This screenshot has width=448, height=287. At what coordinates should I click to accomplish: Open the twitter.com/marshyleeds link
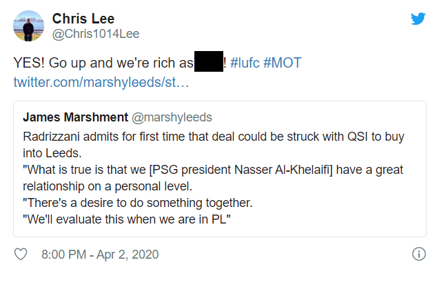[x=101, y=83]
